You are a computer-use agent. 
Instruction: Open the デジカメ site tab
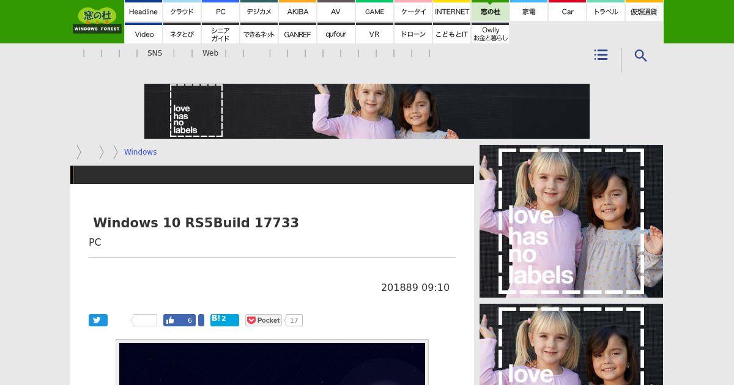259,11
